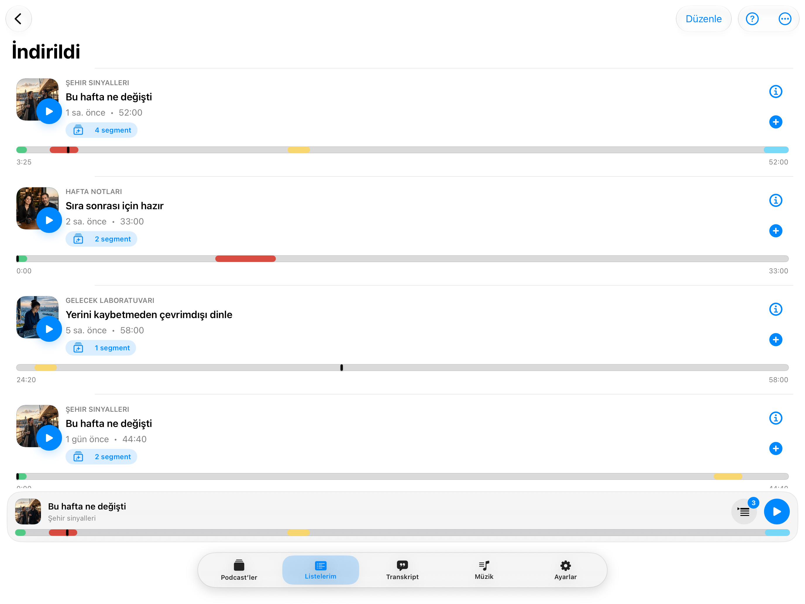Viewport: 805px width, 604px height.
Task: Click red segment on 52:00 episode progress bar
Action: pos(64,150)
